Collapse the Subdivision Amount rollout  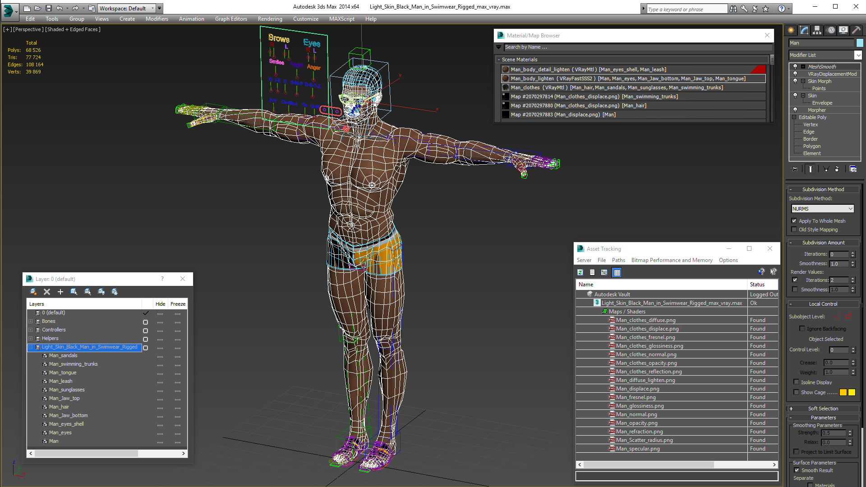pos(823,243)
